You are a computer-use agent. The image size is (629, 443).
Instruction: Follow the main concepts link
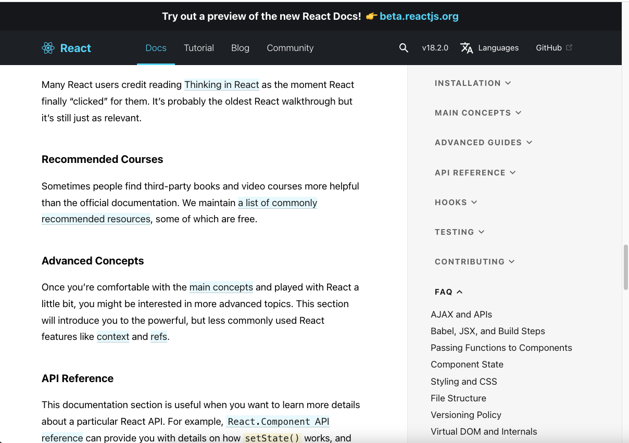(221, 287)
